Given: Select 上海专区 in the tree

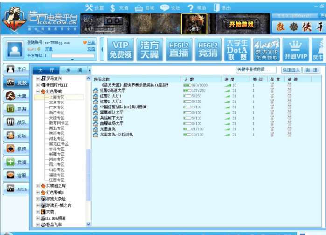Looking at the screenshot, I should (x=56, y=97).
